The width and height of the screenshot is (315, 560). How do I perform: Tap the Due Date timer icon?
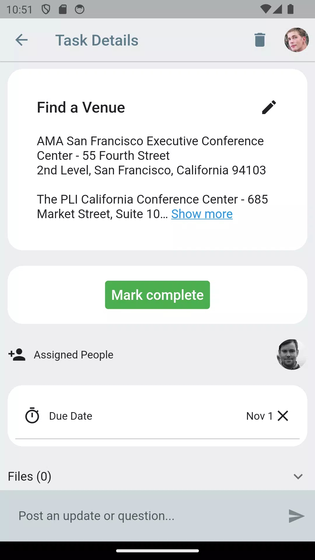click(x=32, y=416)
